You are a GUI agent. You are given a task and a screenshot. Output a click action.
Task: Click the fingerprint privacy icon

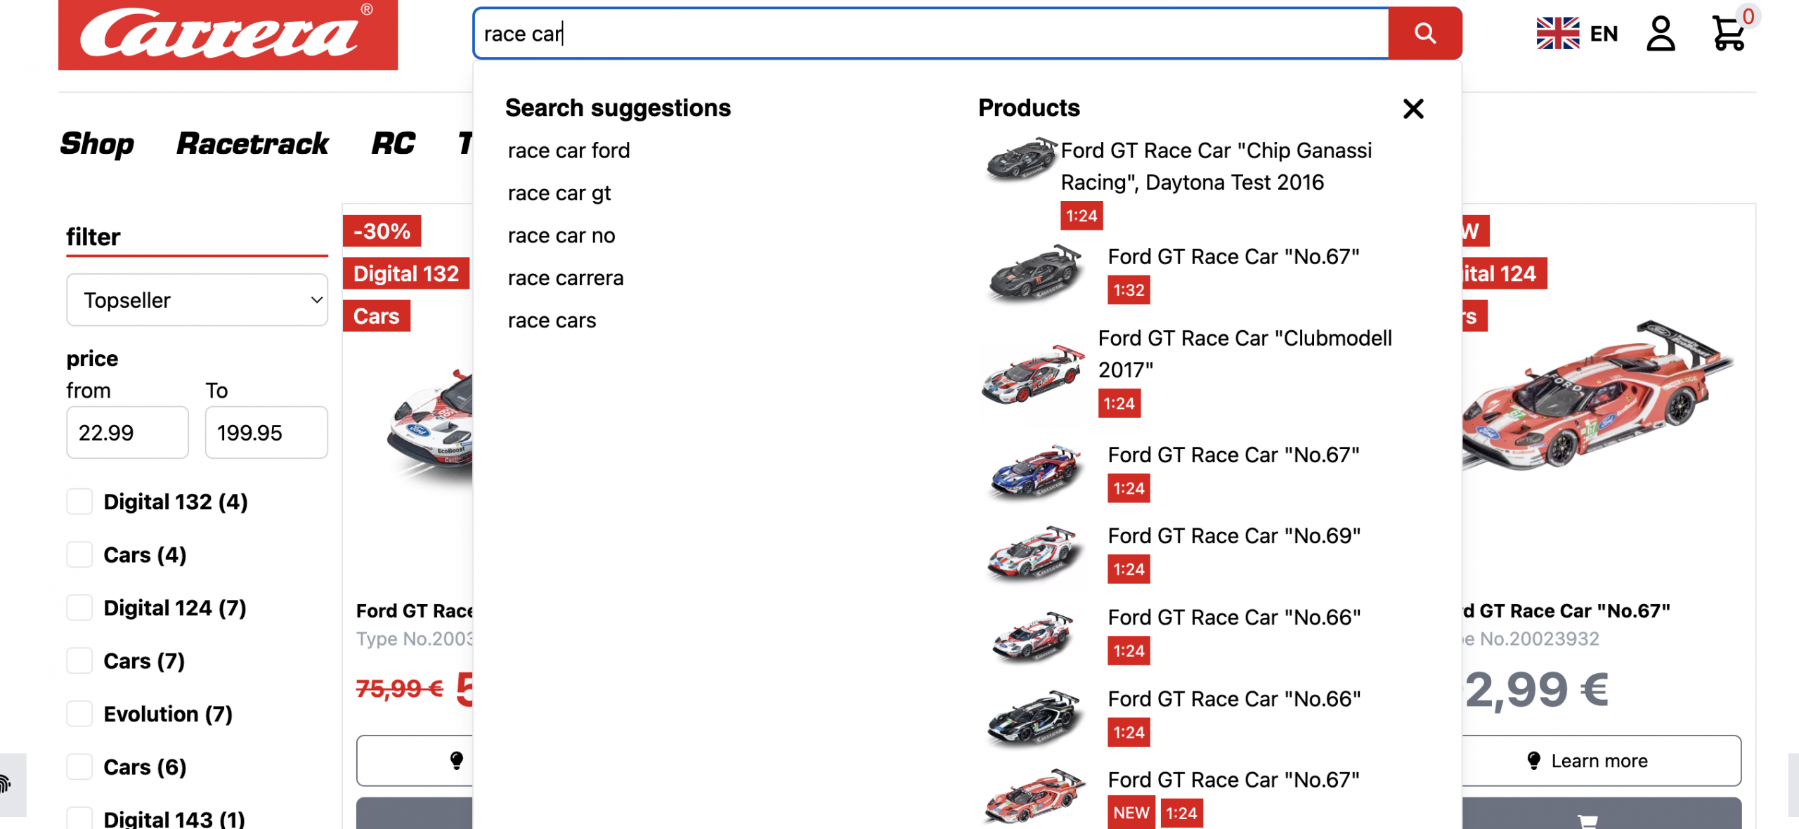coord(6,784)
